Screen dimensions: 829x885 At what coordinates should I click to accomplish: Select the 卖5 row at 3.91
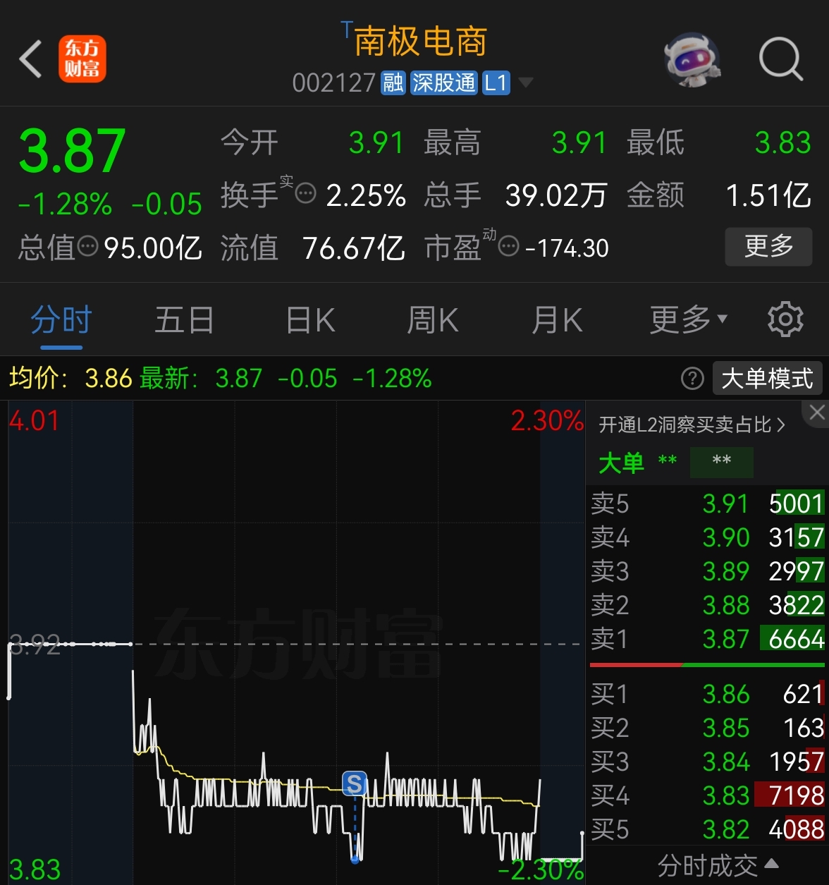[x=707, y=503]
